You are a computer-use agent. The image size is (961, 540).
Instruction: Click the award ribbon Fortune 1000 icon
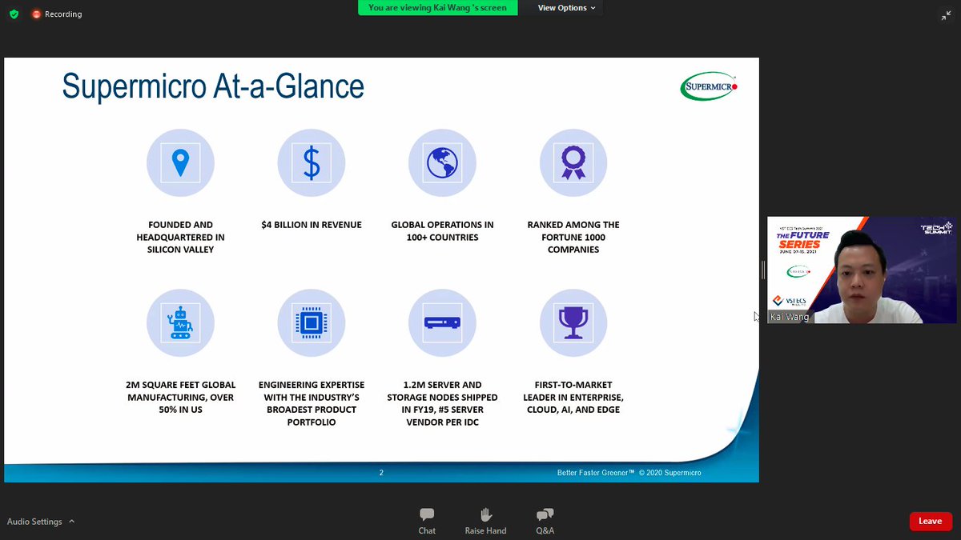573,163
